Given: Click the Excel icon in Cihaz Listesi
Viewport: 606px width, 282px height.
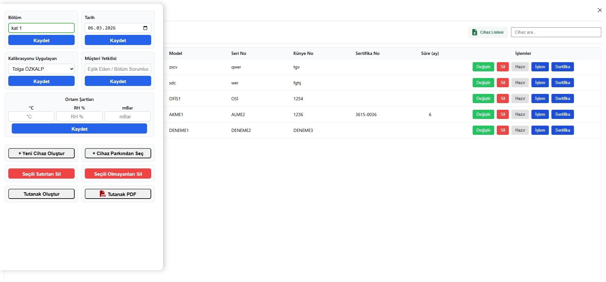Looking at the screenshot, I should click(x=475, y=32).
